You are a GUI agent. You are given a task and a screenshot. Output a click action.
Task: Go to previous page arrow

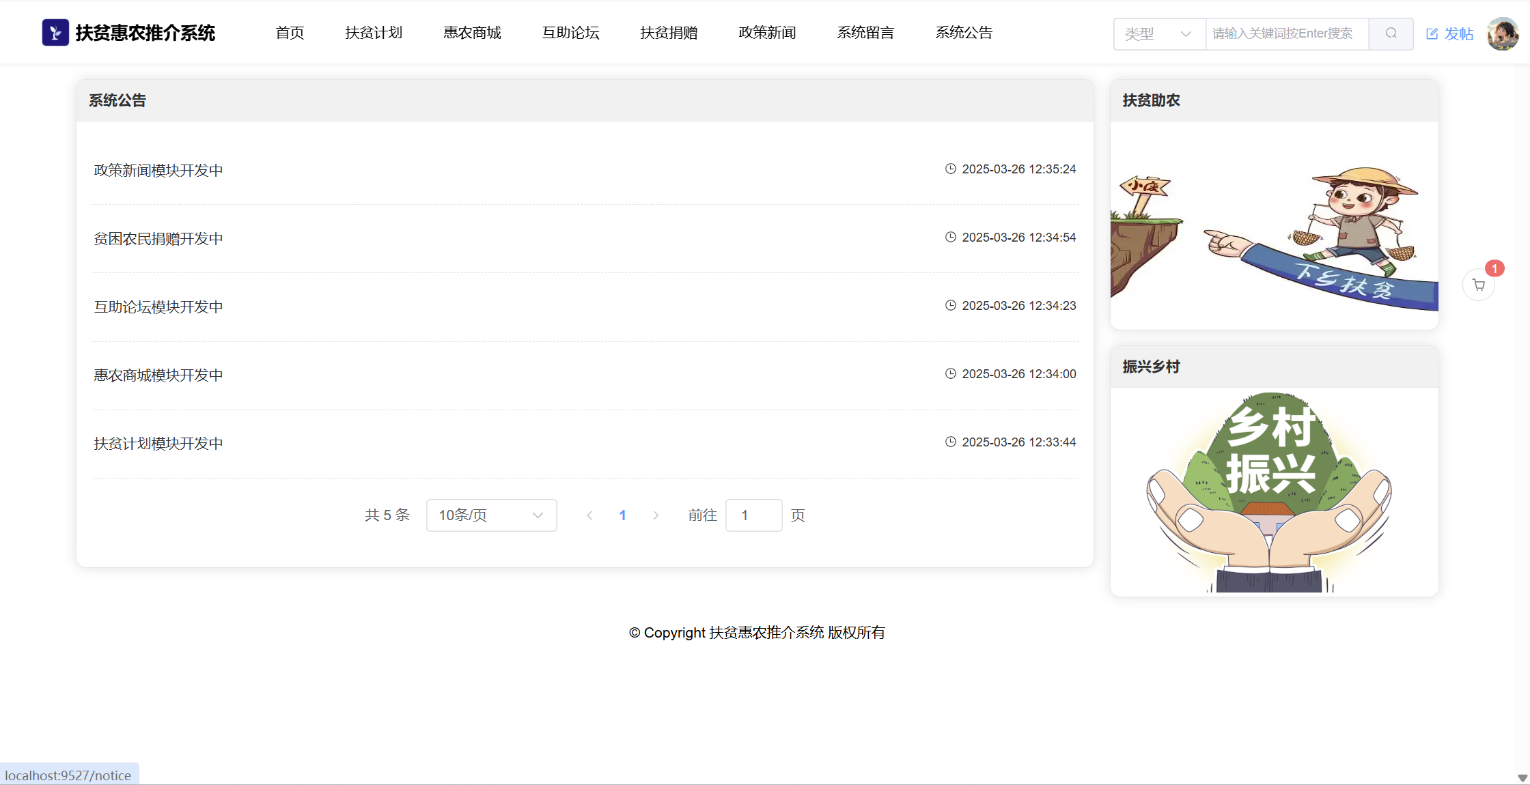[x=589, y=515]
